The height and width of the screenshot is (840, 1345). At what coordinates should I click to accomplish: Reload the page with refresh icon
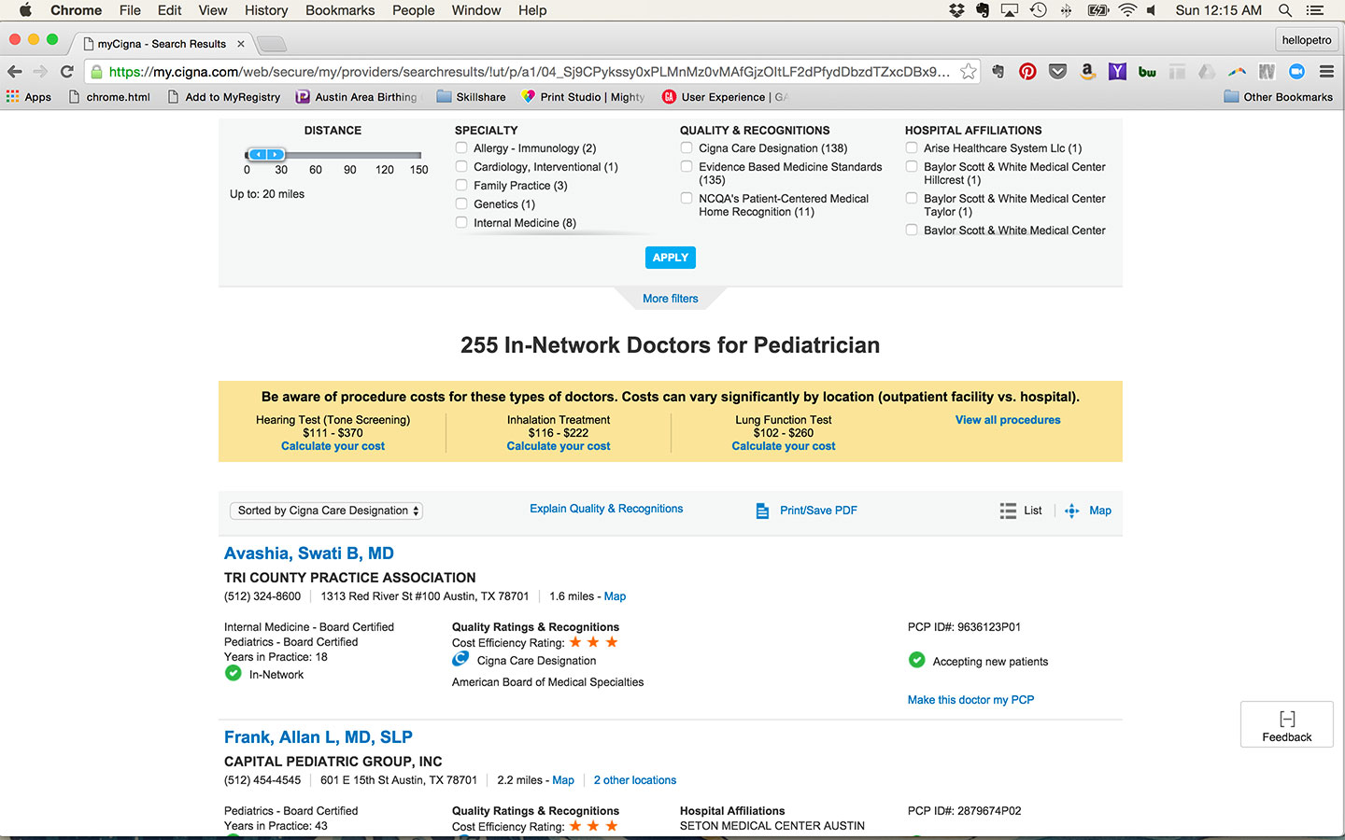tap(67, 72)
